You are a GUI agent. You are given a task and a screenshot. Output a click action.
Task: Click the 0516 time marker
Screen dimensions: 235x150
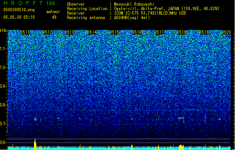click(x=137, y=32)
